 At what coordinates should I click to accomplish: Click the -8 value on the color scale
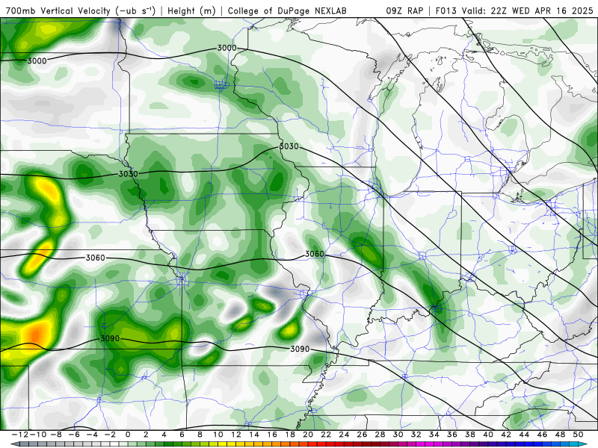[55, 435]
